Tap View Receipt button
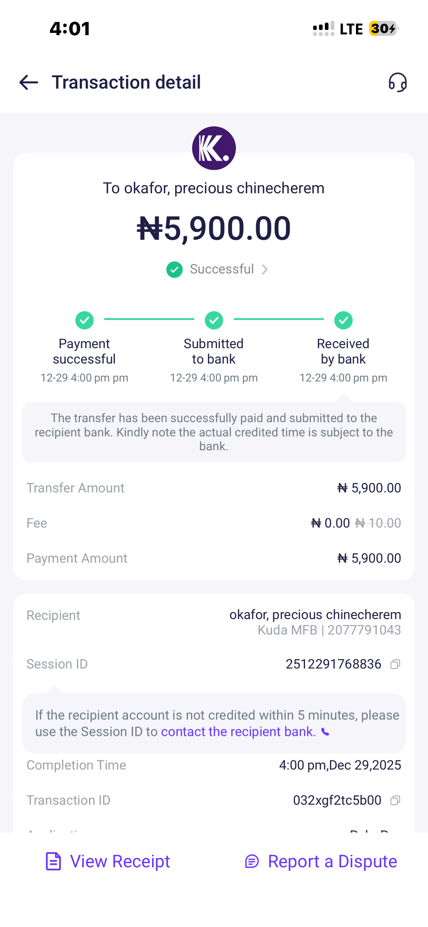This screenshot has height=927, width=428. pos(120,861)
